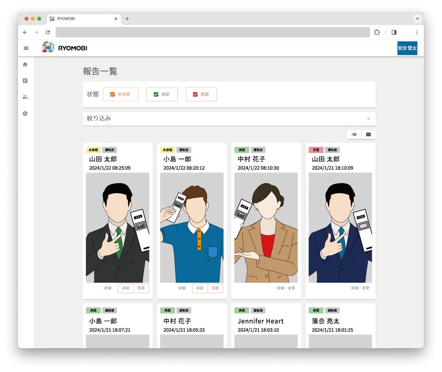Viewport: 442px width, 372px height.
Task: Open 詳細・変更 for 中村 花子 08:10:30 report
Action: [286, 288]
